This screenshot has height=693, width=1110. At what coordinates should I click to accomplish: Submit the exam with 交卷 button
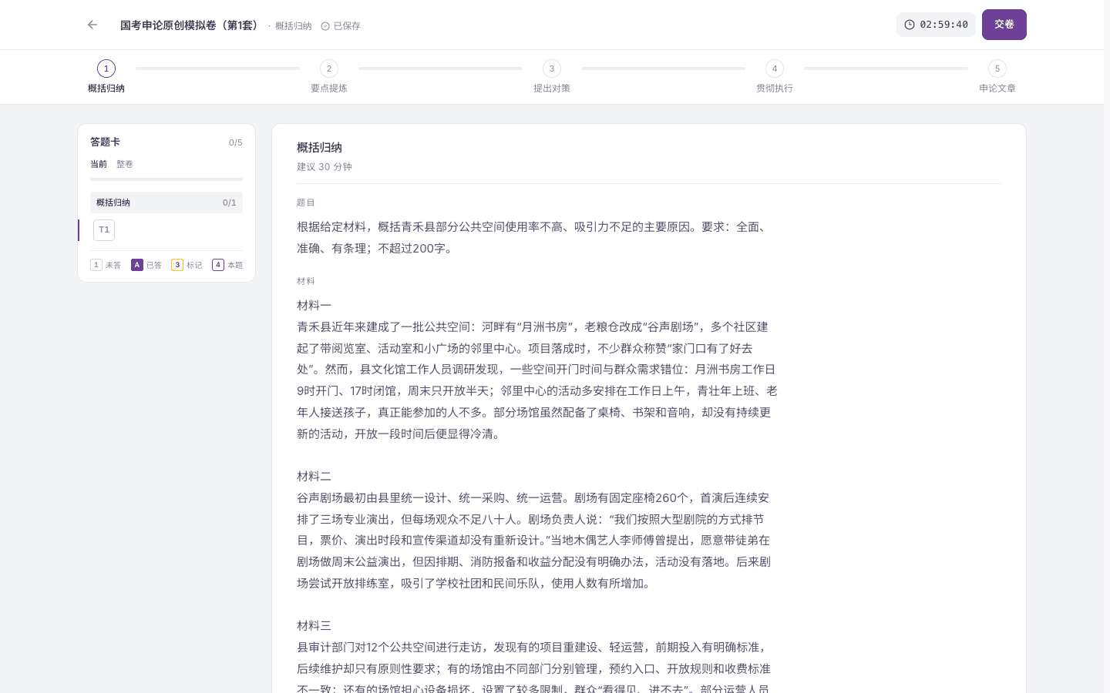1004,25
